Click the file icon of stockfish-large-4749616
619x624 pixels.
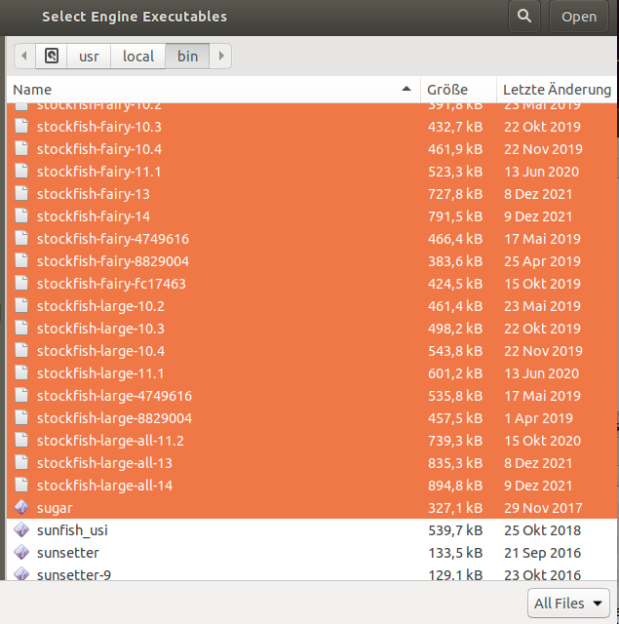tap(21, 395)
